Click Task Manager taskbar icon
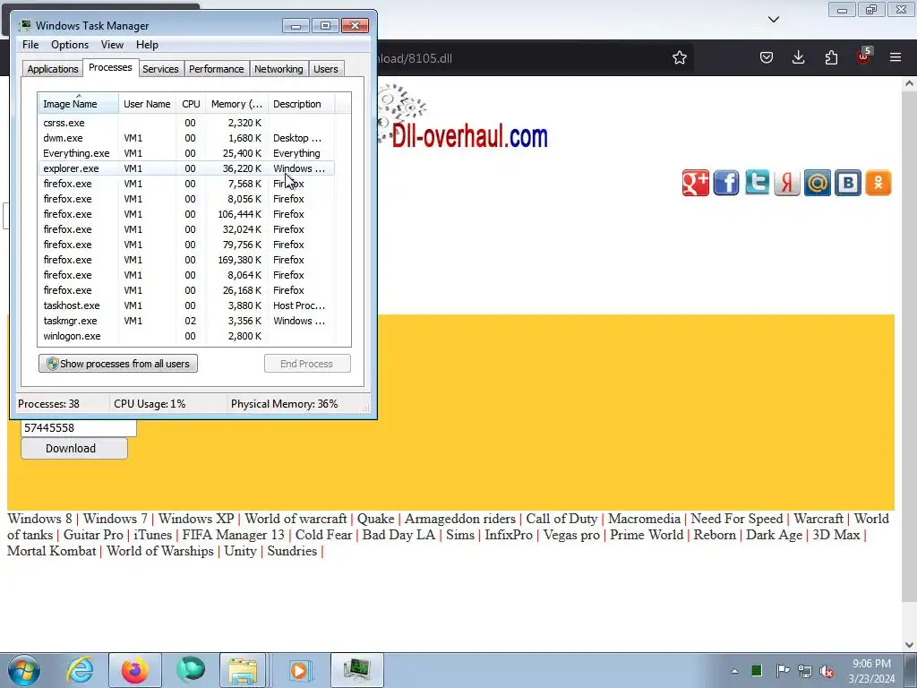The height and width of the screenshot is (688, 917). pyautogui.click(x=357, y=670)
